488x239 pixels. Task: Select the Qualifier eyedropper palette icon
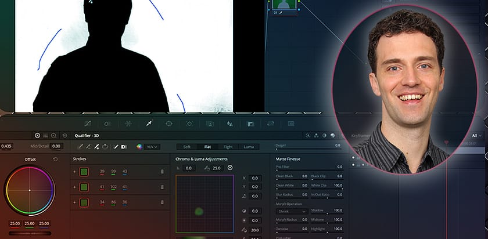[149, 124]
